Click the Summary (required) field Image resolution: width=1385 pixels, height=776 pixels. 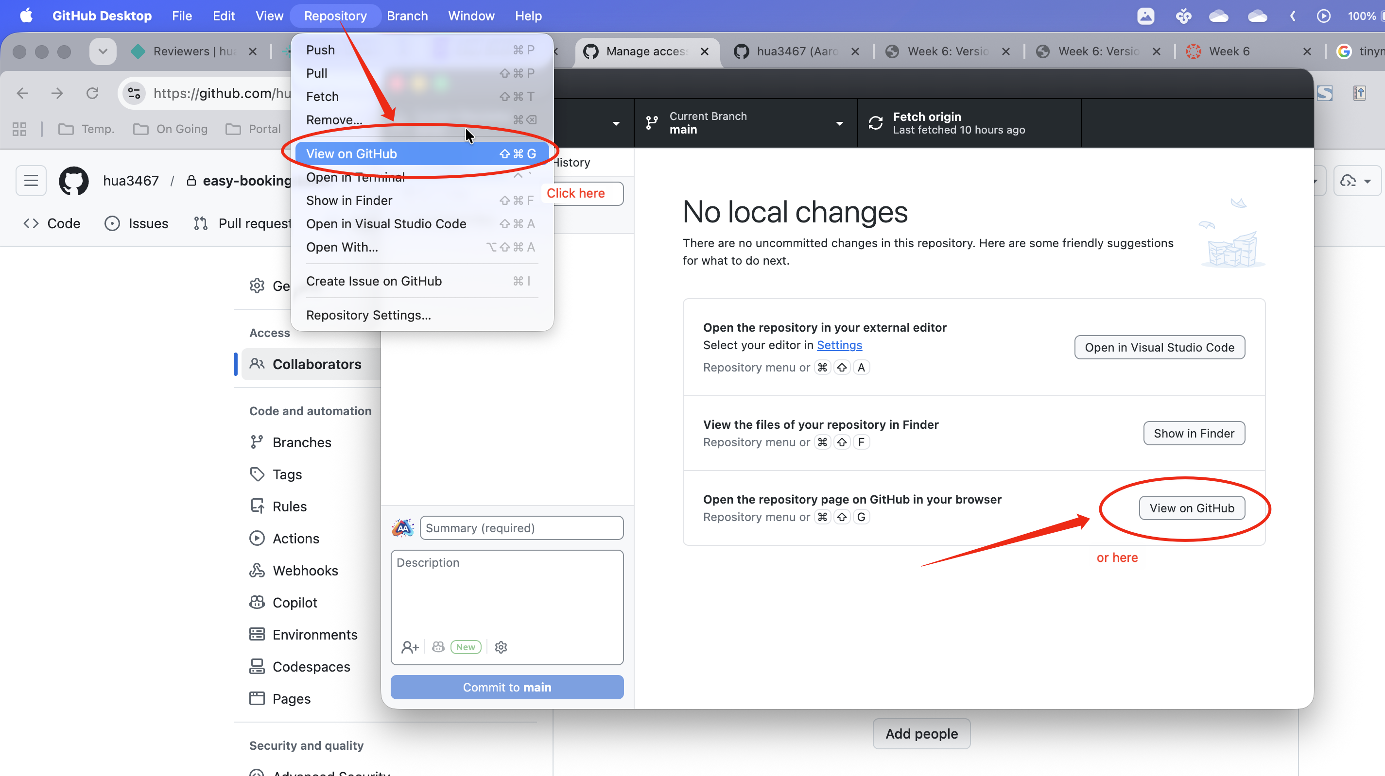pyautogui.click(x=521, y=528)
